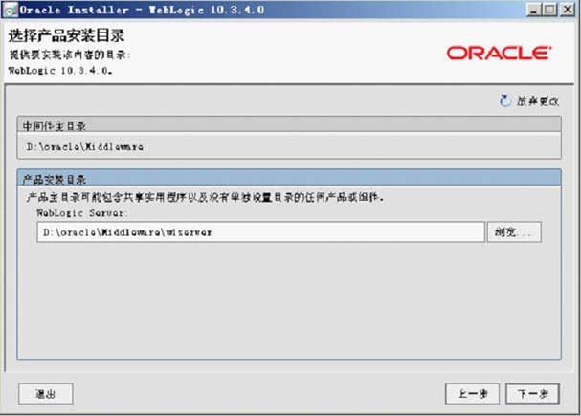The width and height of the screenshot is (581, 416).
Task: Maximize the Oracle Installer window
Action: coord(549,10)
